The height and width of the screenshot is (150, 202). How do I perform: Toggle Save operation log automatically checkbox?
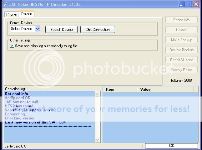point(12,46)
